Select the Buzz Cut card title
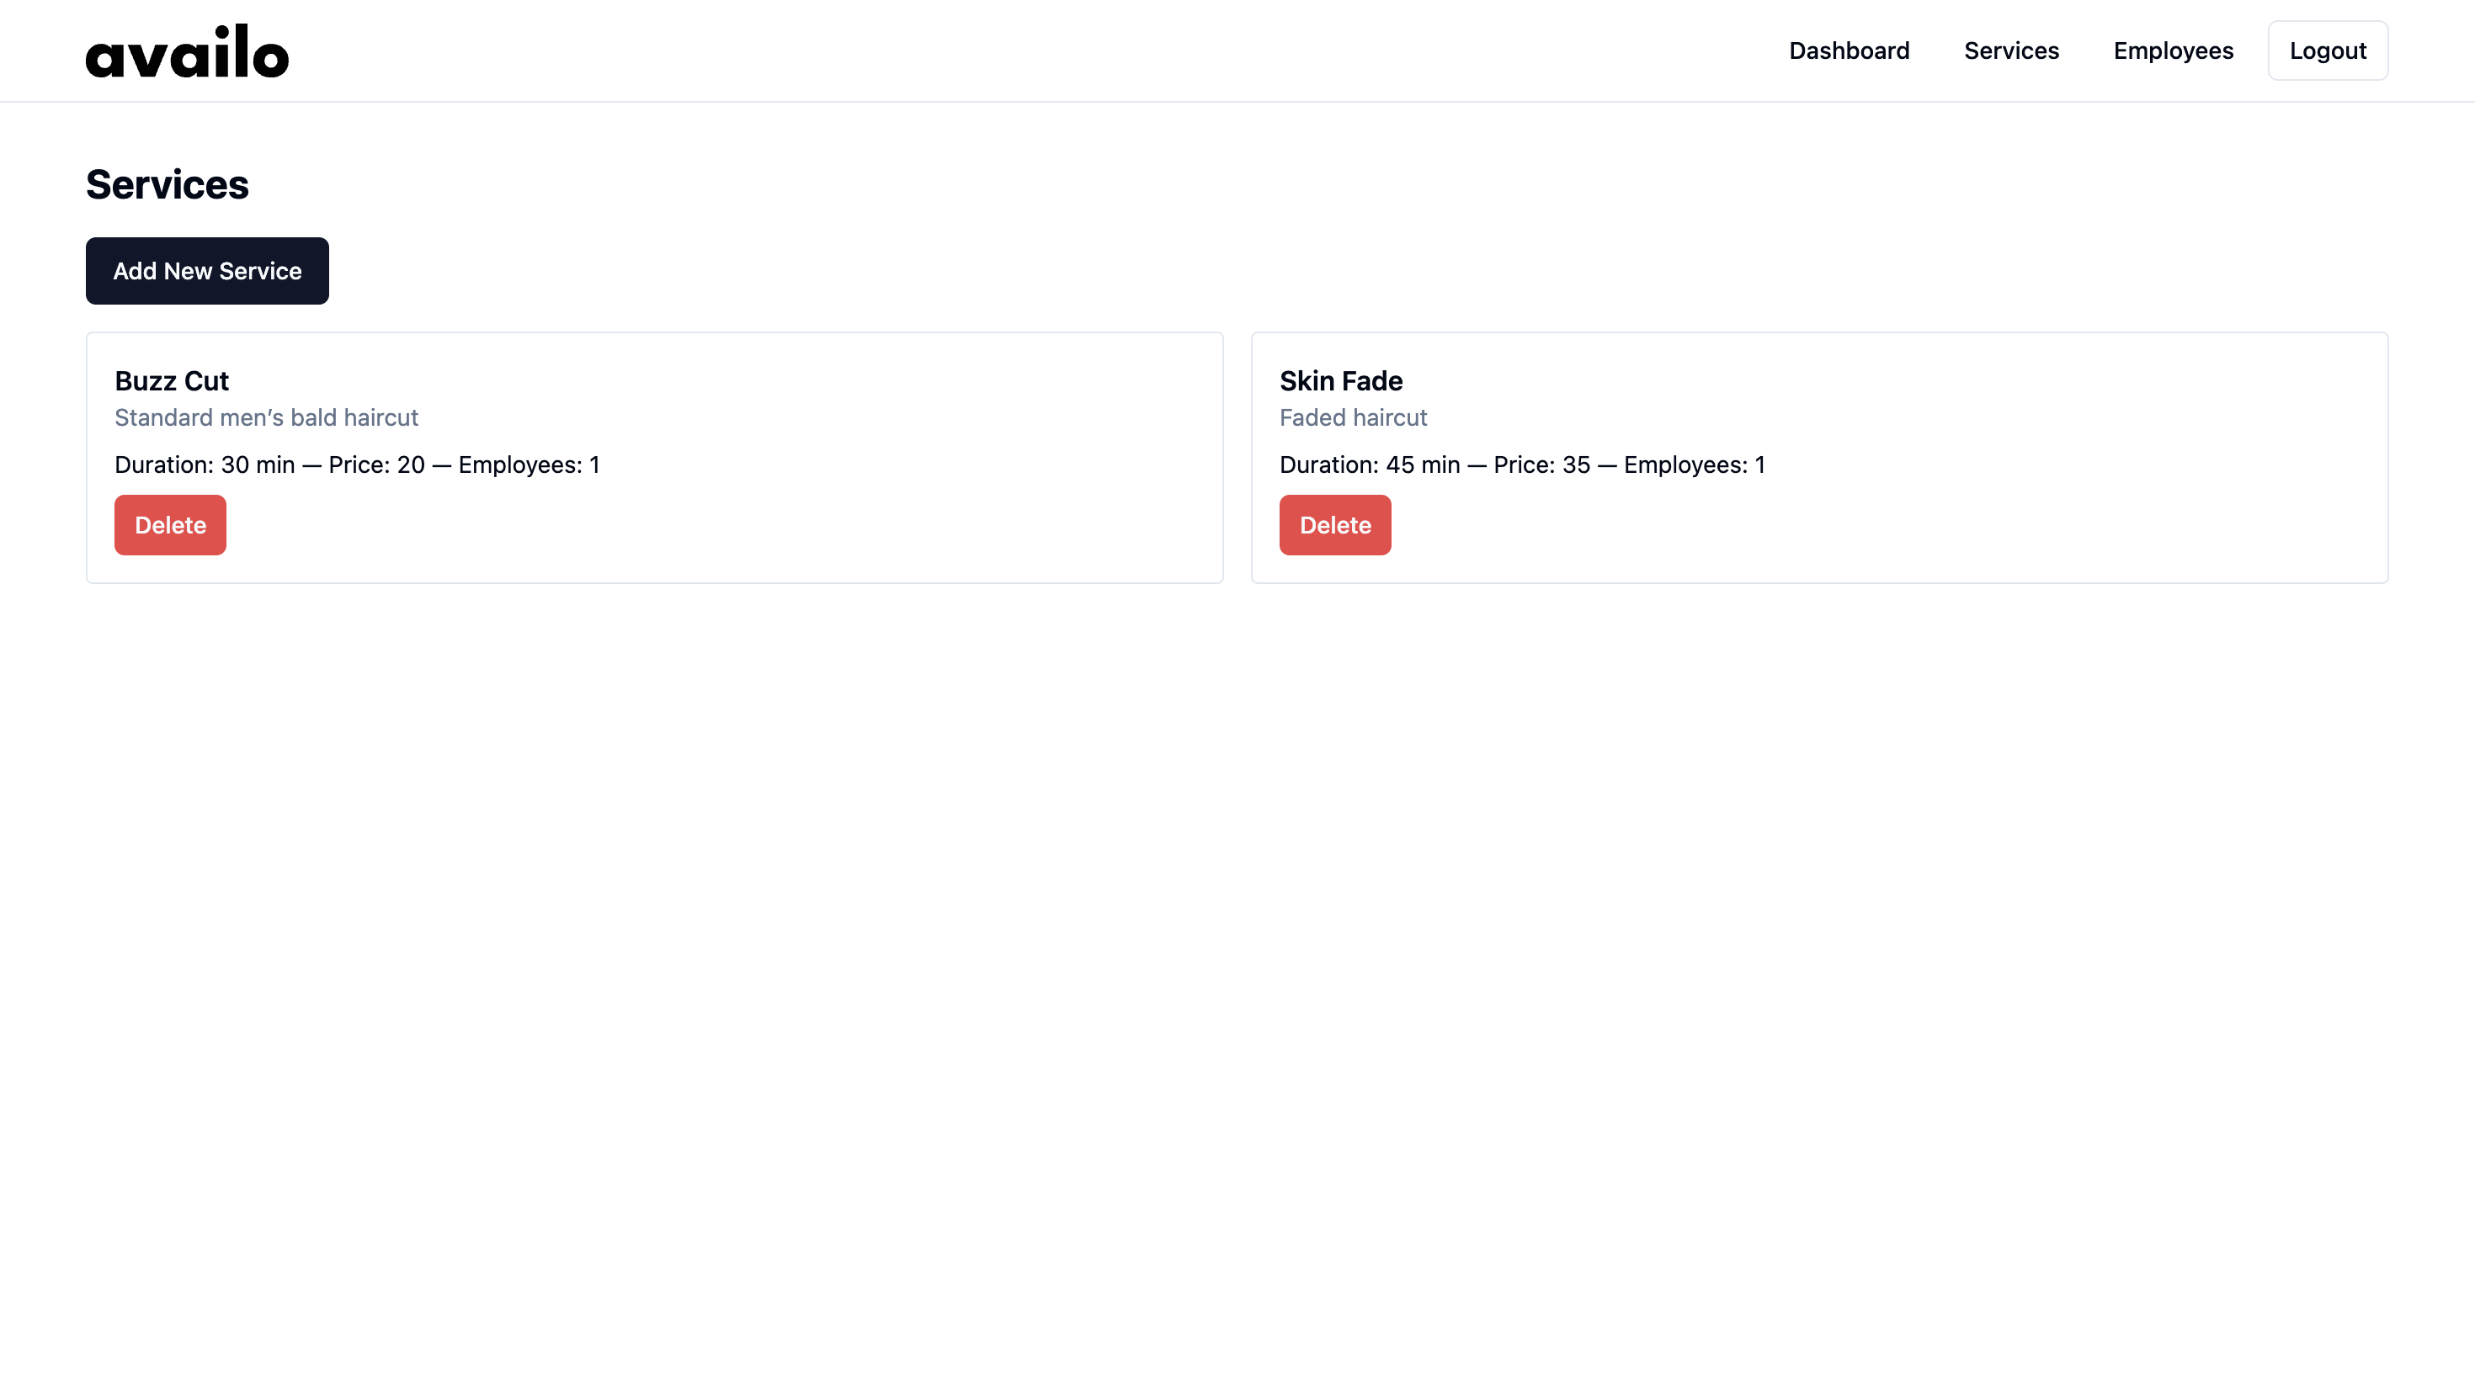This screenshot has width=2475, height=1380. pos(171,381)
